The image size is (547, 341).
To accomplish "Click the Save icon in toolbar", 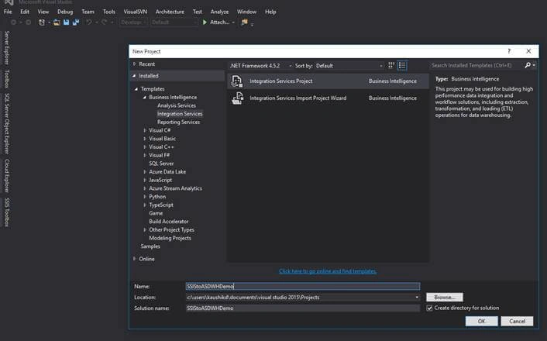I will pyautogui.click(x=66, y=22).
